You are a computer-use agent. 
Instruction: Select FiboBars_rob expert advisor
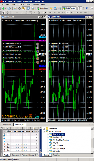pos(57,137)
